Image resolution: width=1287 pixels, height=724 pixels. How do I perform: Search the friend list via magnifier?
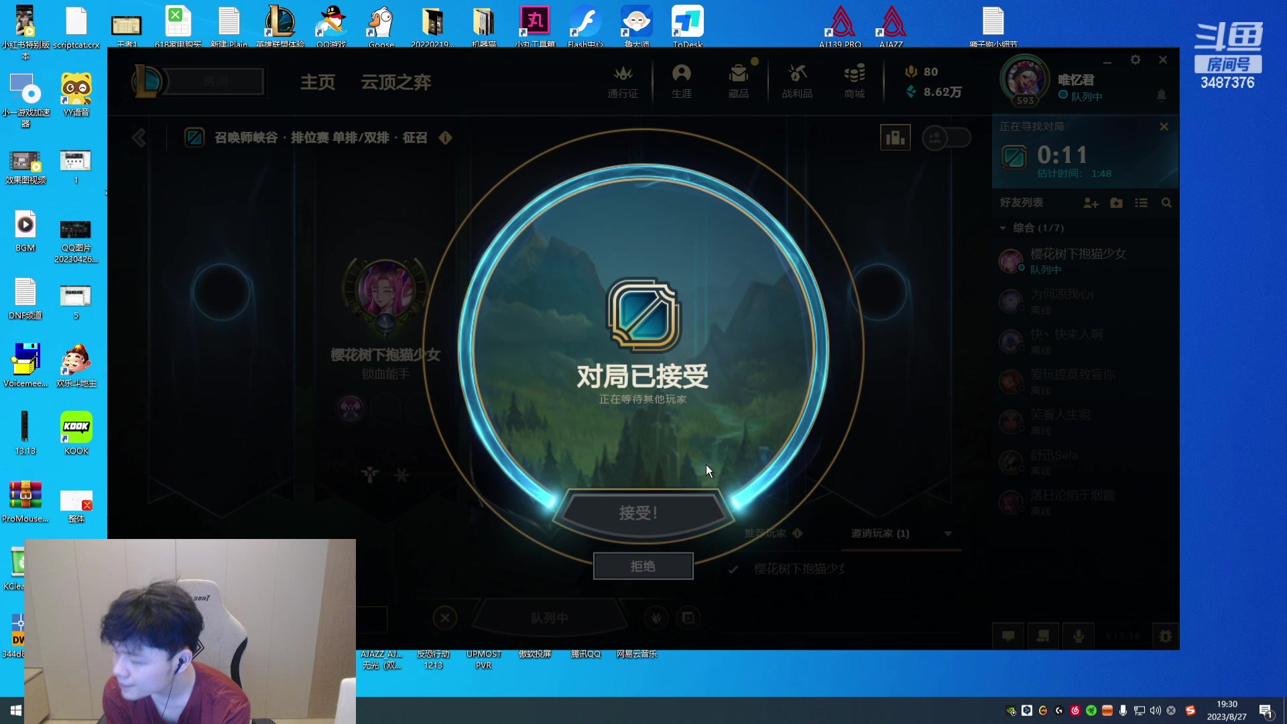1166,203
